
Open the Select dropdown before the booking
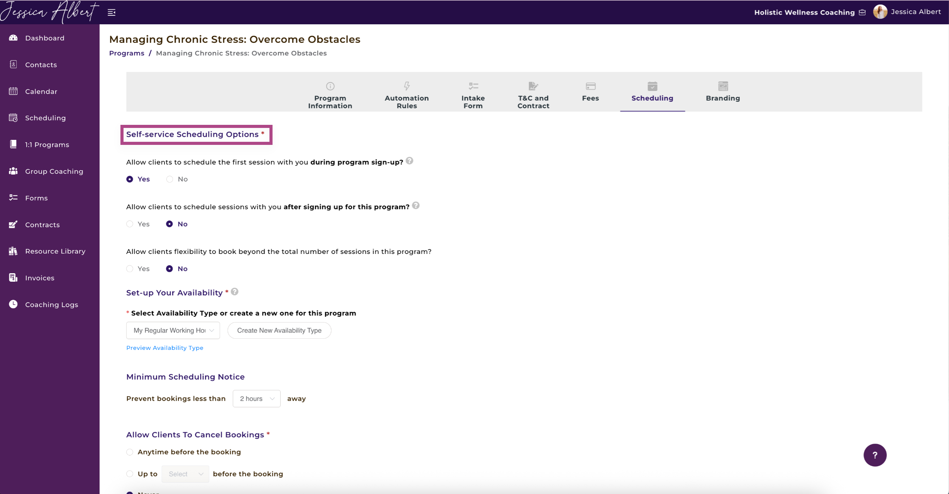tap(185, 474)
